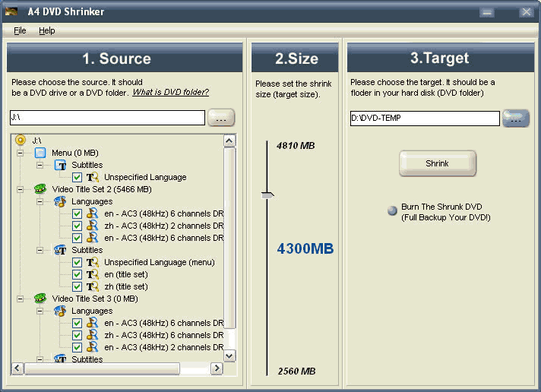Click subtitle icon beside en (title set)
This screenshot has width=541, height=392.
93,274
